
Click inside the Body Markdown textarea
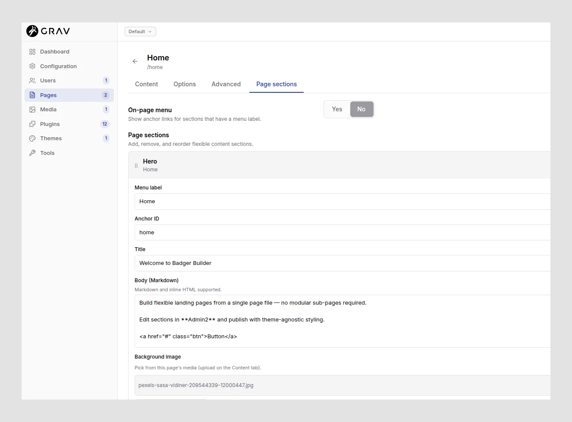click(343, 321)
